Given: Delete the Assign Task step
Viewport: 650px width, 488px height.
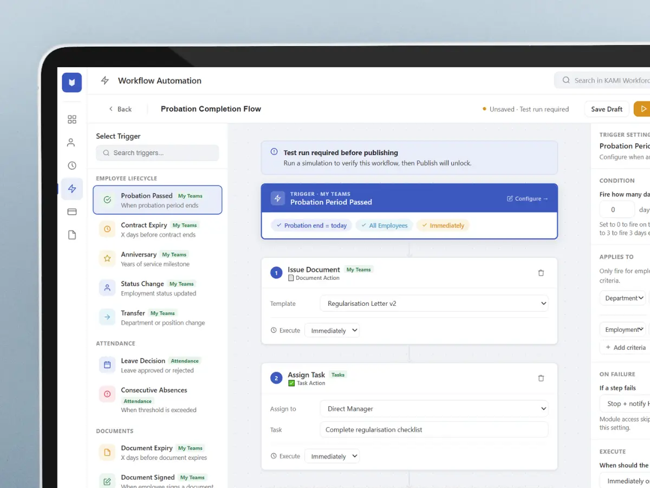Looking at the screenshot, I should click(541, 378).
